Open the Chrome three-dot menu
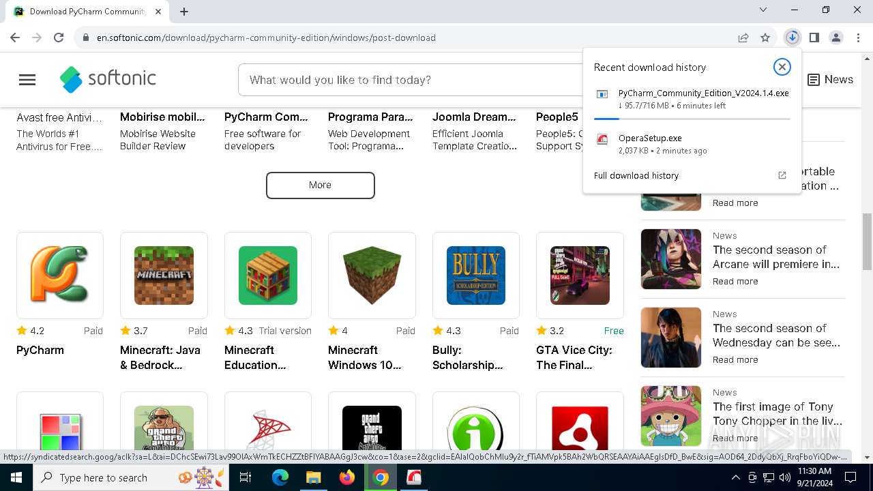 click(858, 38)
